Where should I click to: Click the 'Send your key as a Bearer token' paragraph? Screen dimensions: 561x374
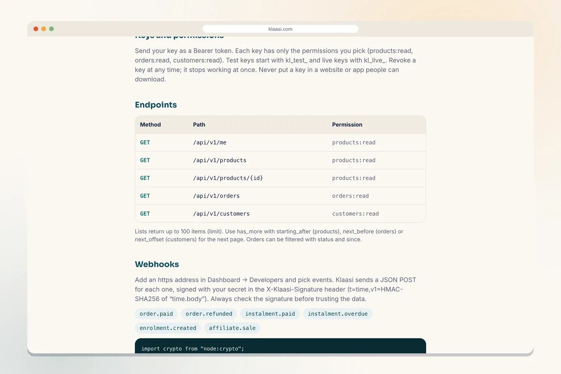275,65
